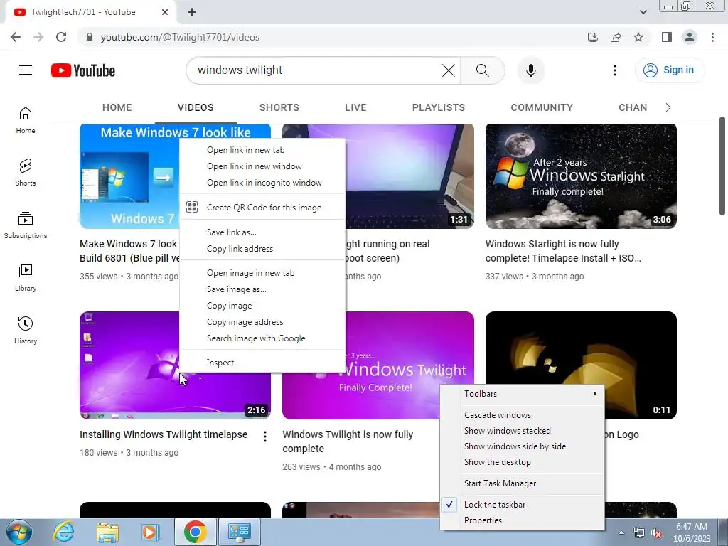Choose Copy link address
The image size is (728, 546).
point(262,249)
